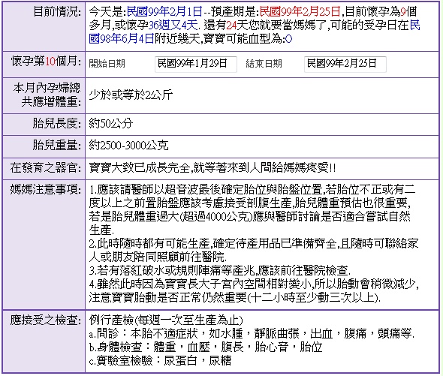Screen dimensions: 443x376
Task: Click note 2 starting 此時隨時都有可能生產
Action: coord(254,250)
